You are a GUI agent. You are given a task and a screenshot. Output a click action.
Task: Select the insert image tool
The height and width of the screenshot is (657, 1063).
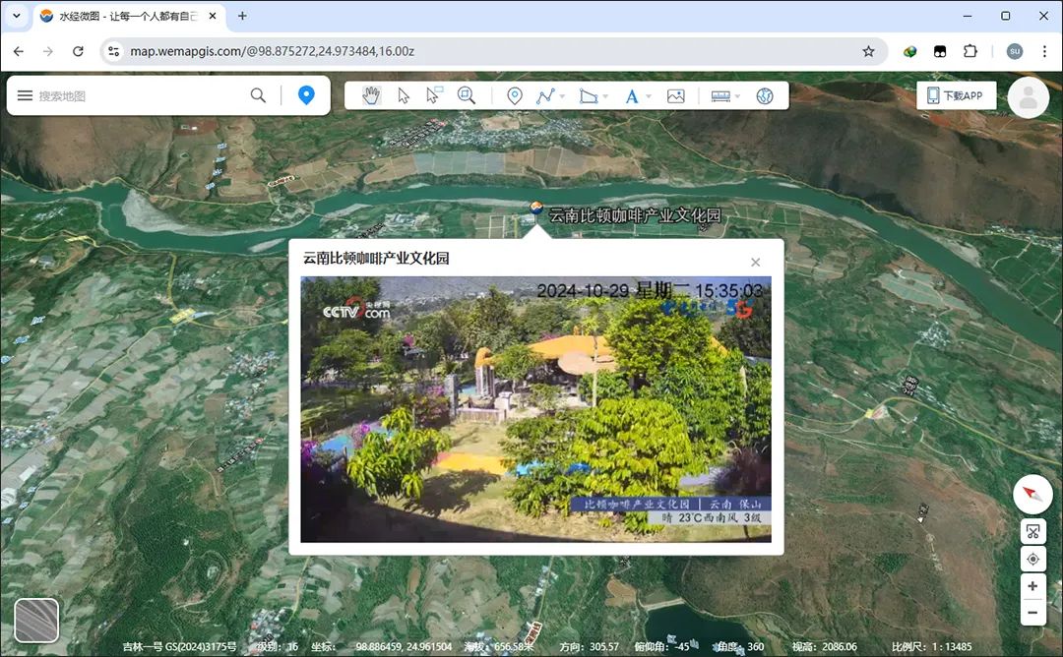coord(676,96)
